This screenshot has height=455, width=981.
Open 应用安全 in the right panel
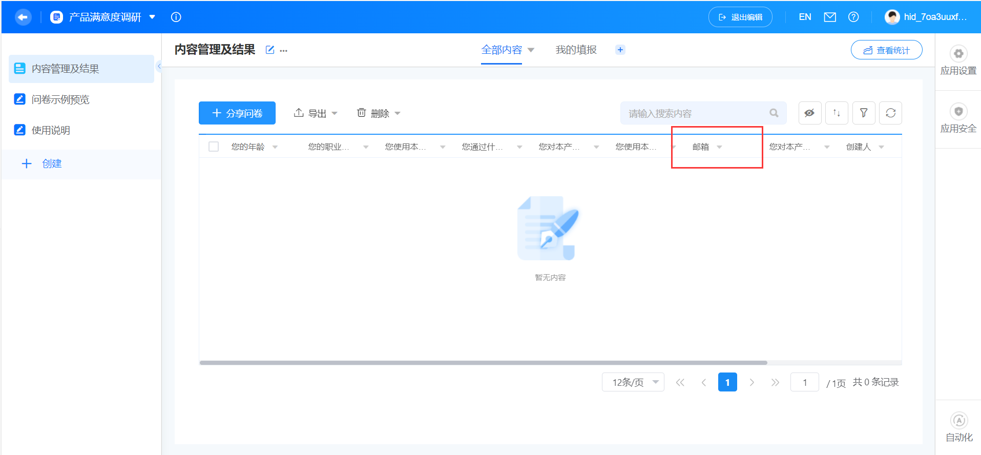958,119
